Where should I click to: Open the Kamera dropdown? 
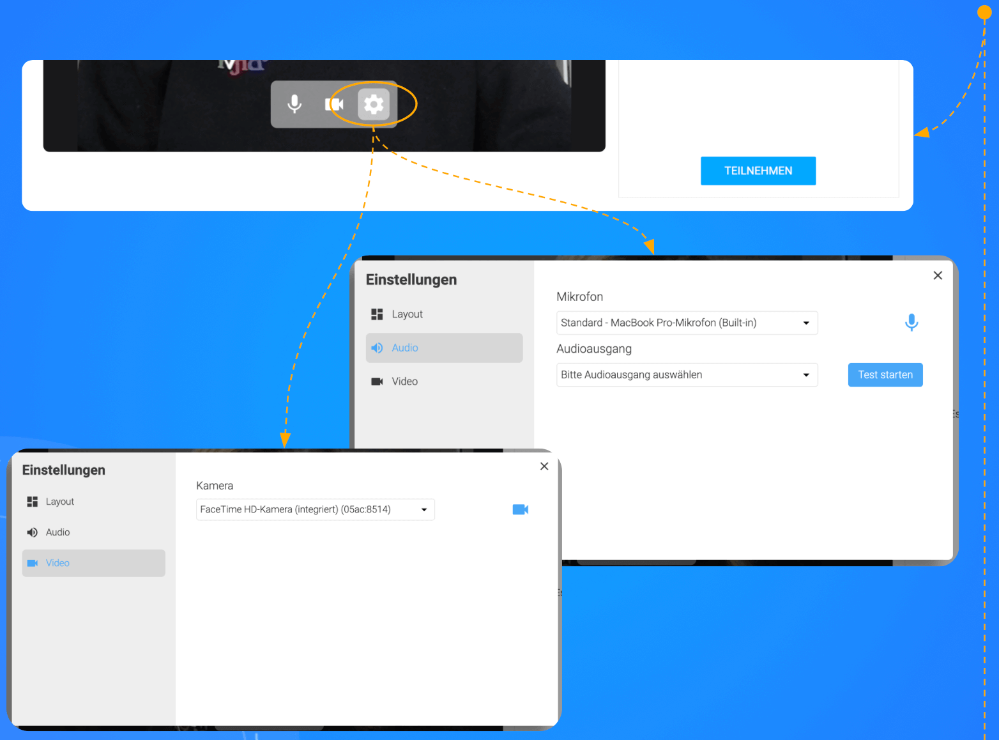316,509
